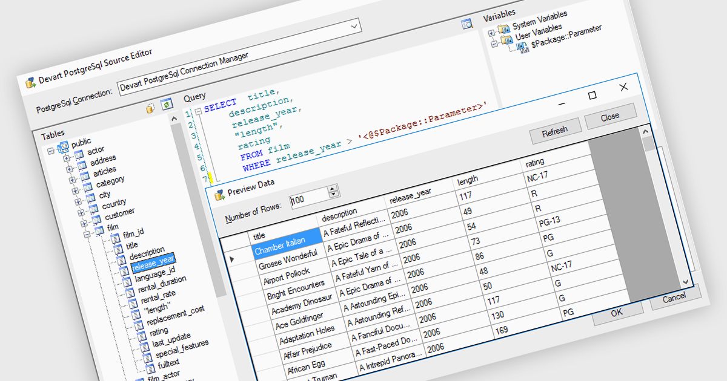Expand the customer table node

(85, 223)
